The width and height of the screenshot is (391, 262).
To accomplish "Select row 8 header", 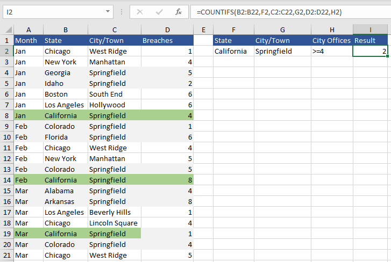I will (7, 115).
